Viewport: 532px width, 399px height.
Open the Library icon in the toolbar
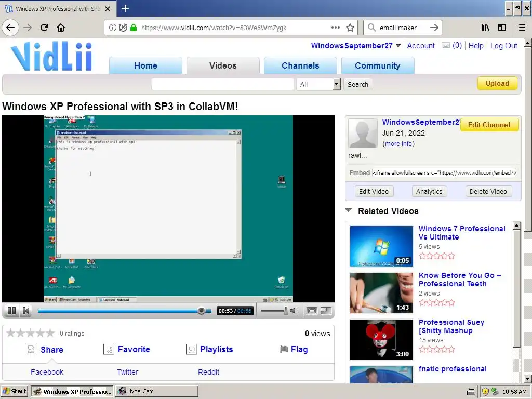click(485, 28)
